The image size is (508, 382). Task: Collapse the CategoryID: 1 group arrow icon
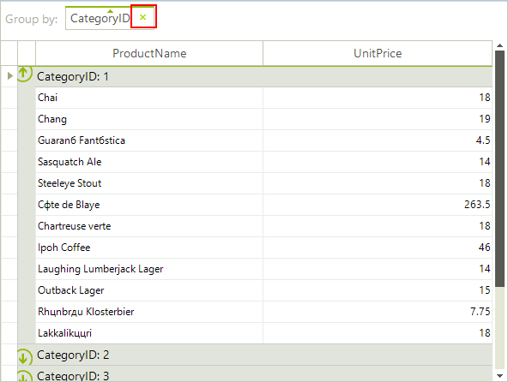(x=24, y=74)
